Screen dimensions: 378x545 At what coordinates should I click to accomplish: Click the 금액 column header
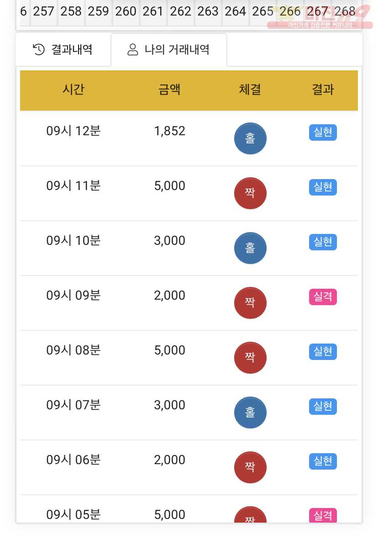click(169, 90)
